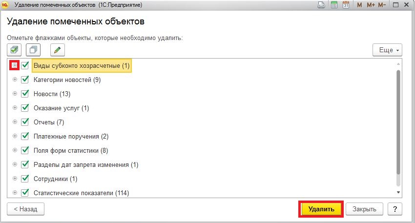Click the check all objects icon
Screen dimensions: 415x223
tap(14, 50)
